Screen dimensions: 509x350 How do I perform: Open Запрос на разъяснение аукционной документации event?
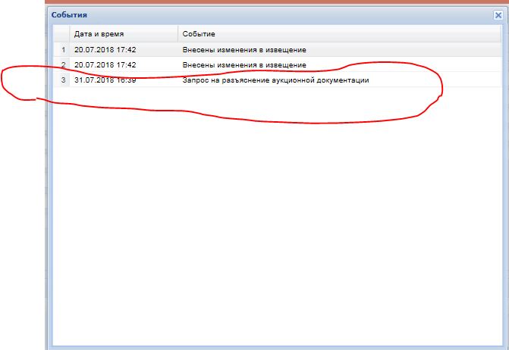point(275,80)
